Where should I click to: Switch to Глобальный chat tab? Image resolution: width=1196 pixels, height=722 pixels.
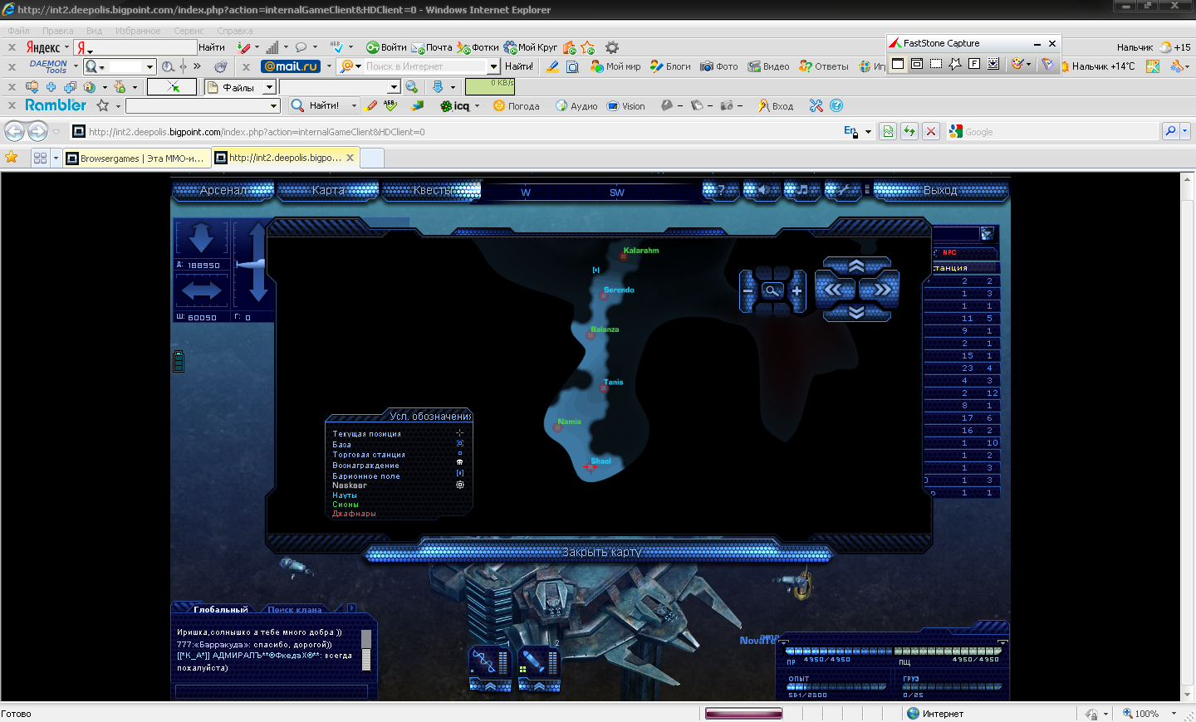220,609
